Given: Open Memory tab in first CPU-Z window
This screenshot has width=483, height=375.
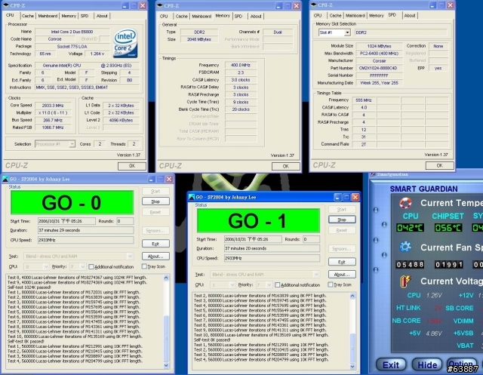Looking at the screenshot, I should 69,16.
